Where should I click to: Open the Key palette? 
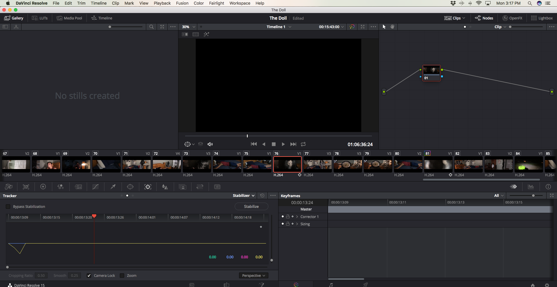183,187
